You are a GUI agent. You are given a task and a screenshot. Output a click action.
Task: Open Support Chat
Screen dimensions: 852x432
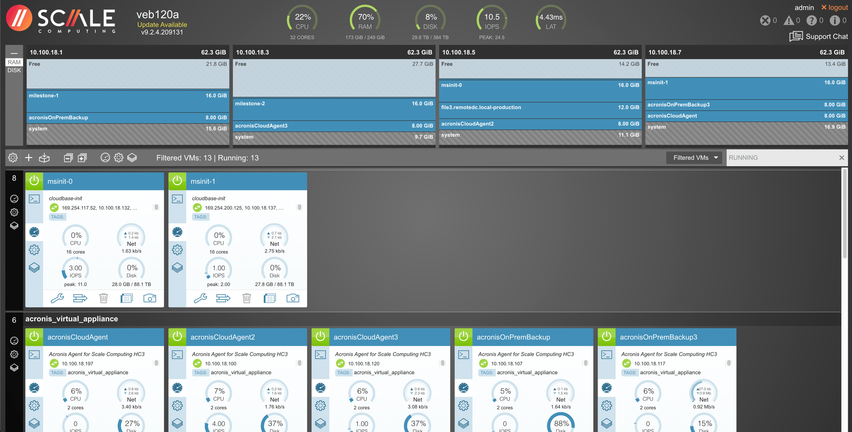pos(818,36)
